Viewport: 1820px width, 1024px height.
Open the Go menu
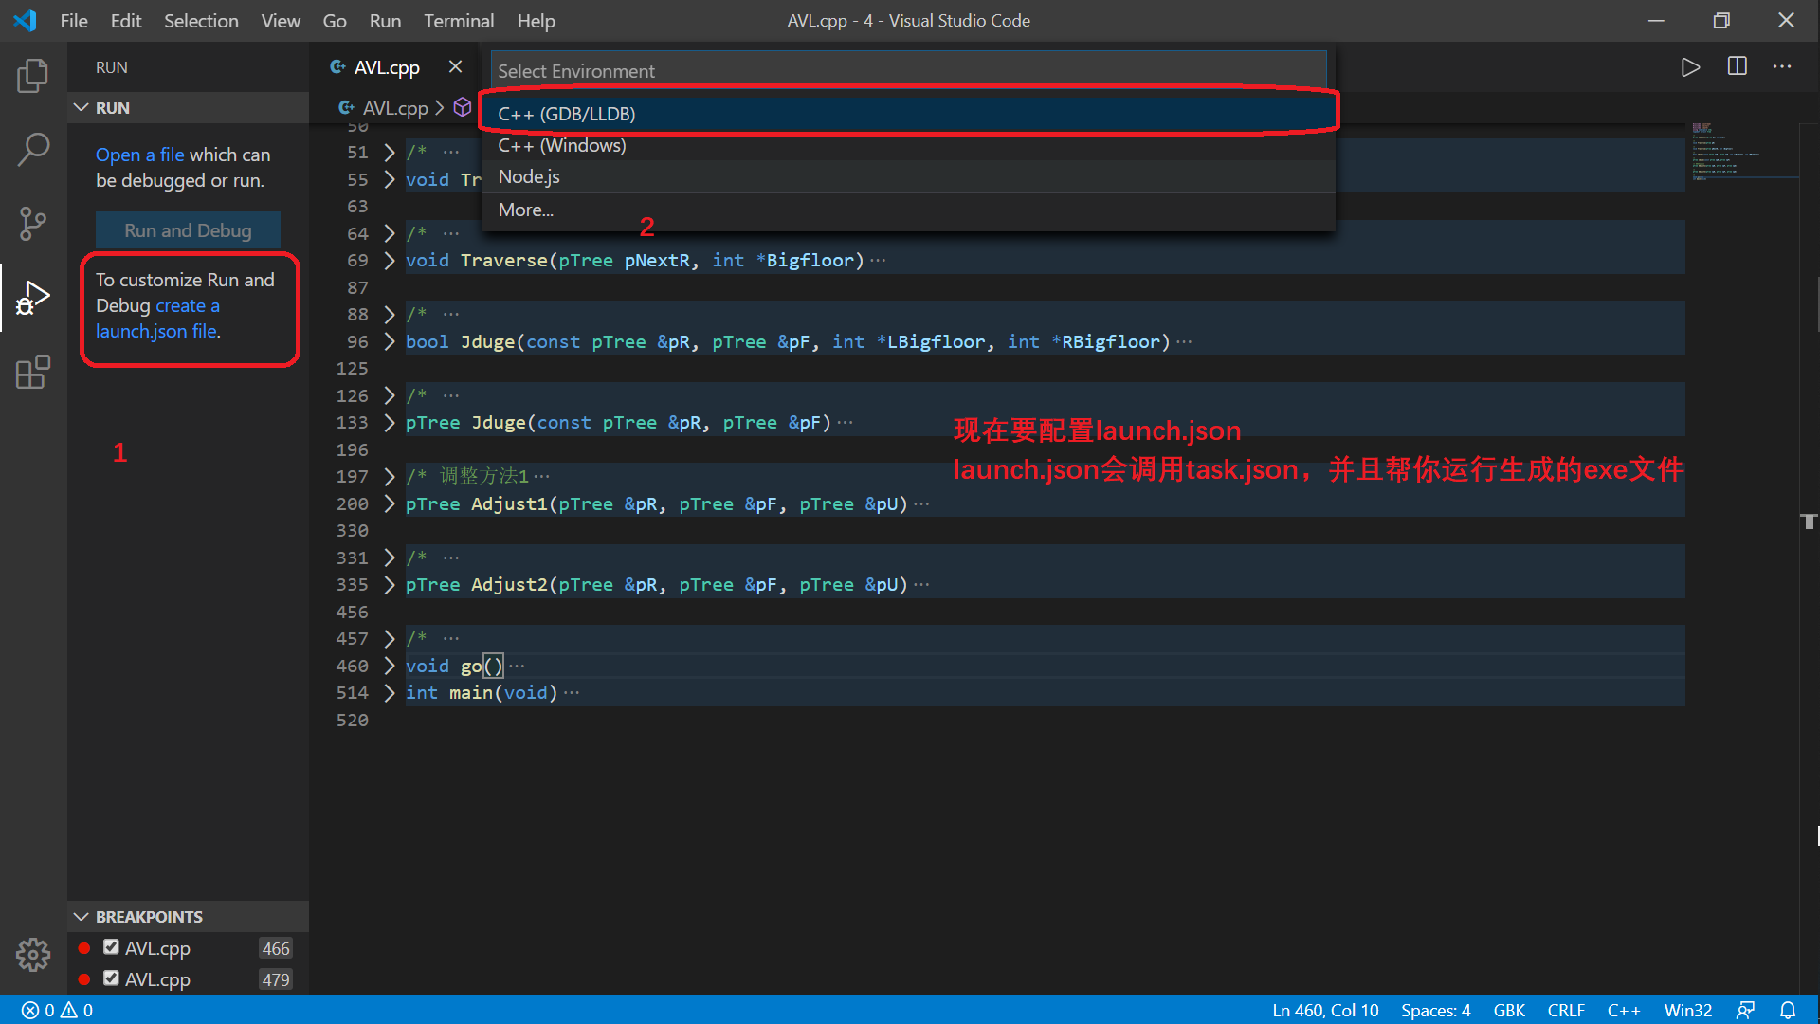click(335, 20)
